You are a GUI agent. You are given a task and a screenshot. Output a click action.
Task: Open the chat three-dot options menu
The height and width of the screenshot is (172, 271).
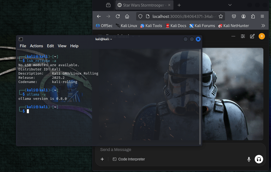click(x=233, y=36)
